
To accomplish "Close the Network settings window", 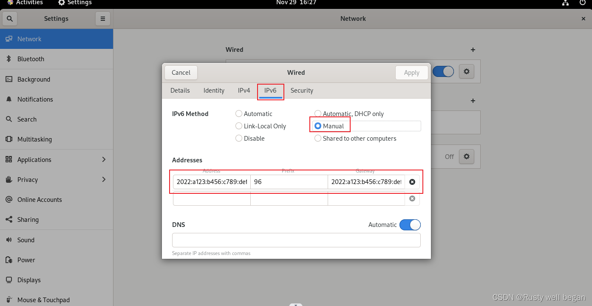I will (x=584, y=19).
